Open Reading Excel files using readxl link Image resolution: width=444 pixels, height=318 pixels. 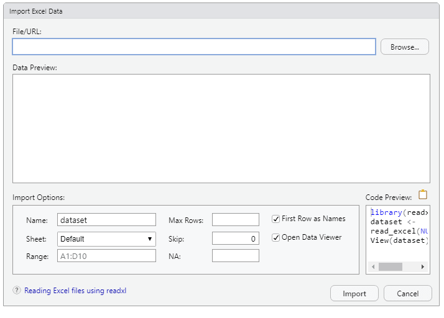[75, 291]
